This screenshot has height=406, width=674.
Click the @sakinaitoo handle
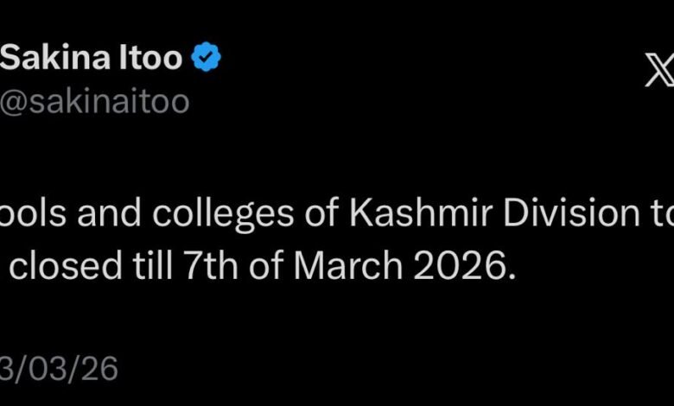95,102
